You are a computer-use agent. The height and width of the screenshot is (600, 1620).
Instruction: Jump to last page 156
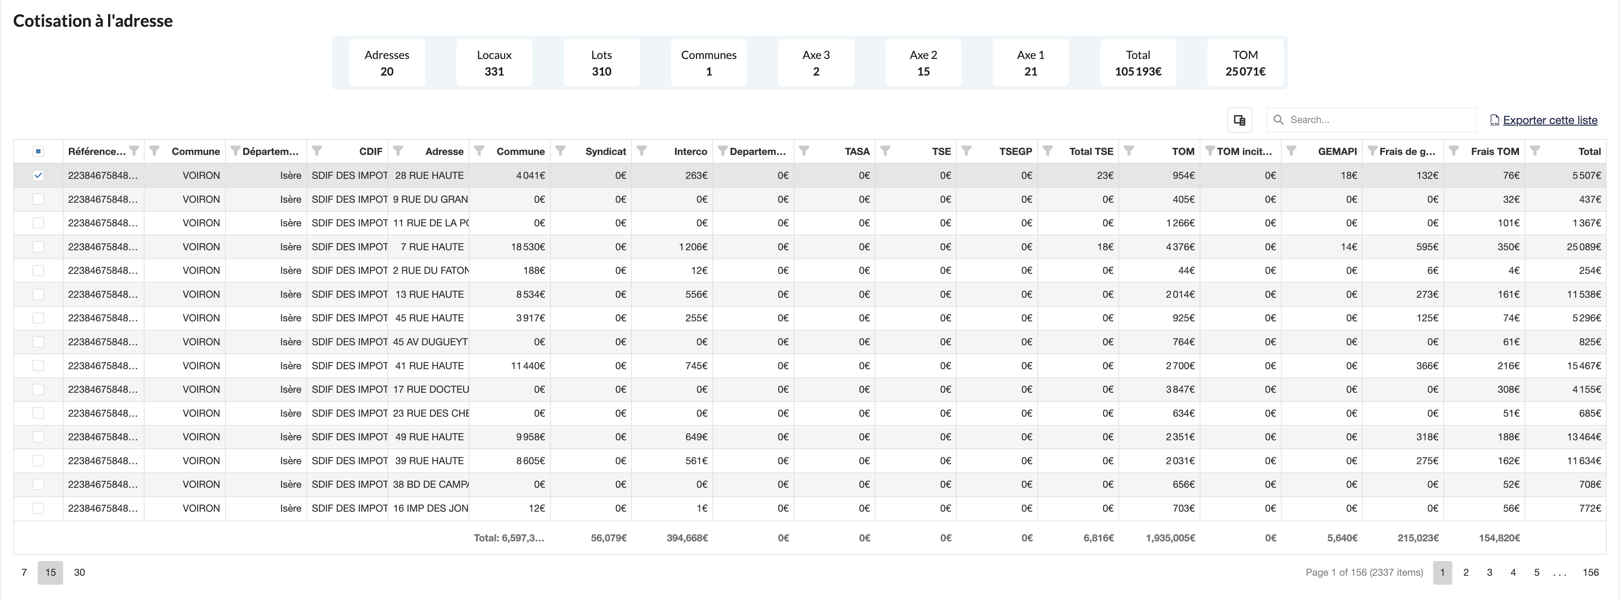coord(1590,572)
